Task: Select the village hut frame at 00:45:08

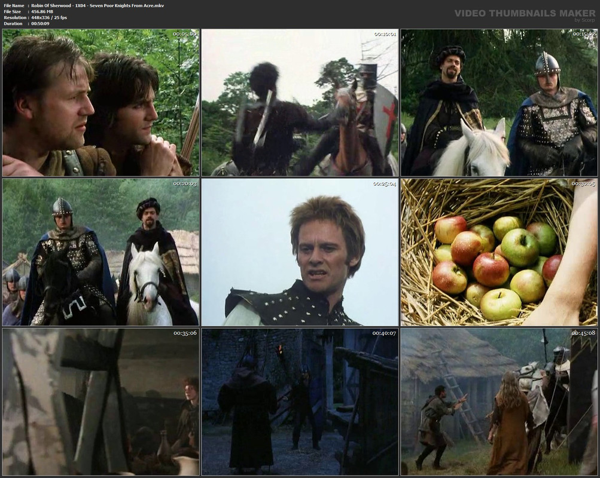Action: point(499,402)
